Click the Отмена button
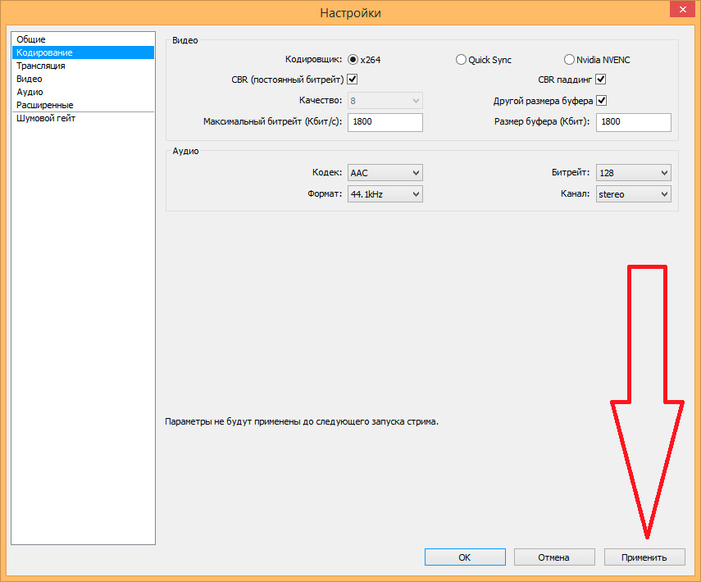Image resolution: width=701 pixels, height=582 pixels. tap(554, 557)
